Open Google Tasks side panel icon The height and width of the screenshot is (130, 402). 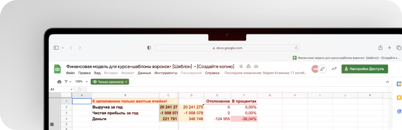[399, 111]
